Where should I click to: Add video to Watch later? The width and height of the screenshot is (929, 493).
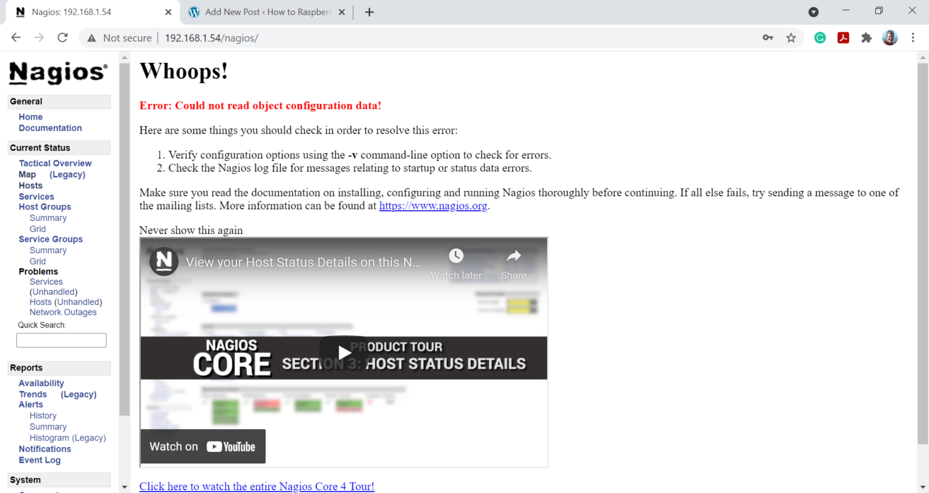[x=456, y=256]
